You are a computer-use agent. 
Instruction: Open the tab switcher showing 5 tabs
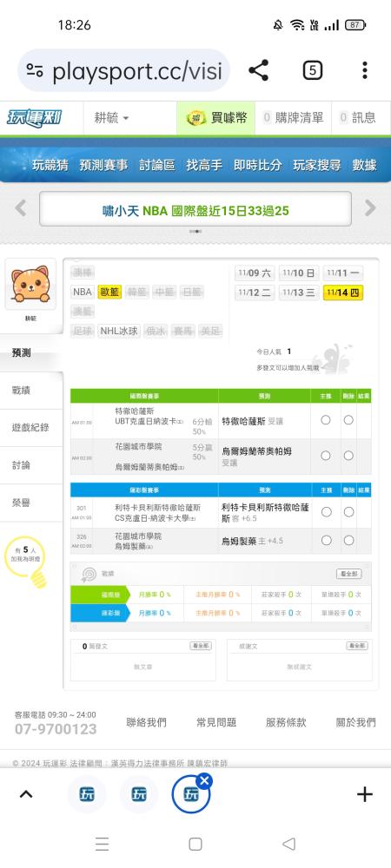click(312, 71)
